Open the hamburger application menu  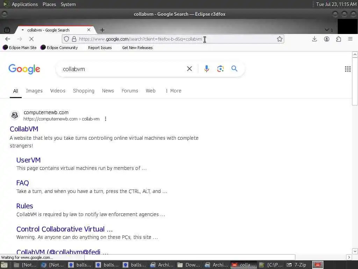[x=350, y=39]
